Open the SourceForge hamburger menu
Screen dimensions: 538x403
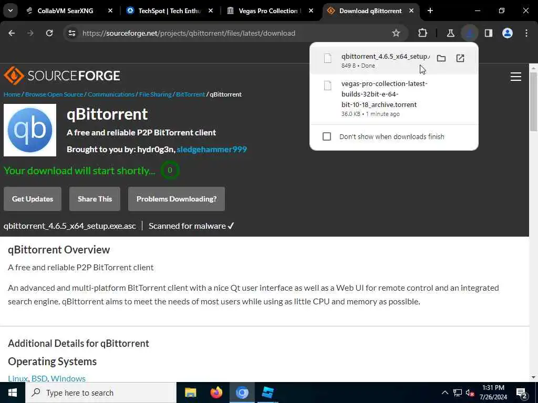click(516, 77)
